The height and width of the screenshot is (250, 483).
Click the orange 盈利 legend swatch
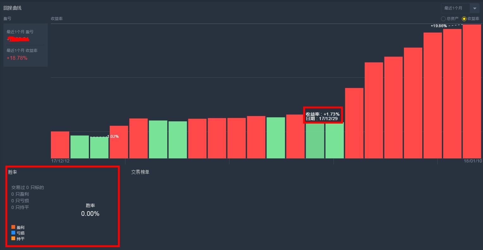tap(13, 227)
